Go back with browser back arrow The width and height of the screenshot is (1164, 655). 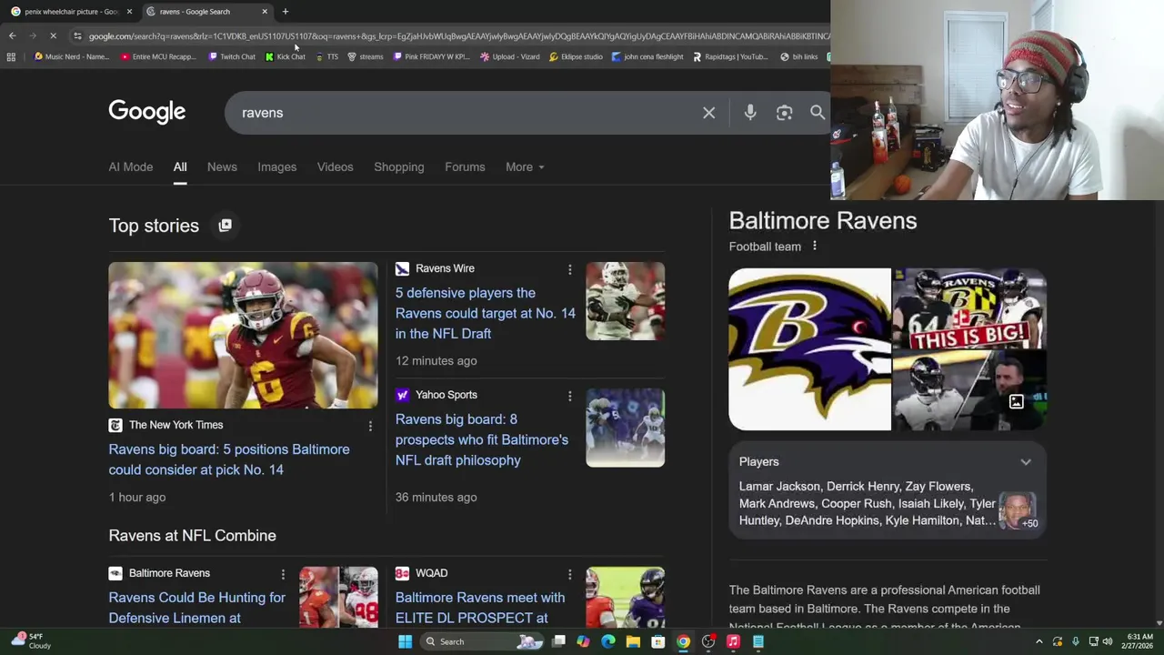[12, 35]
